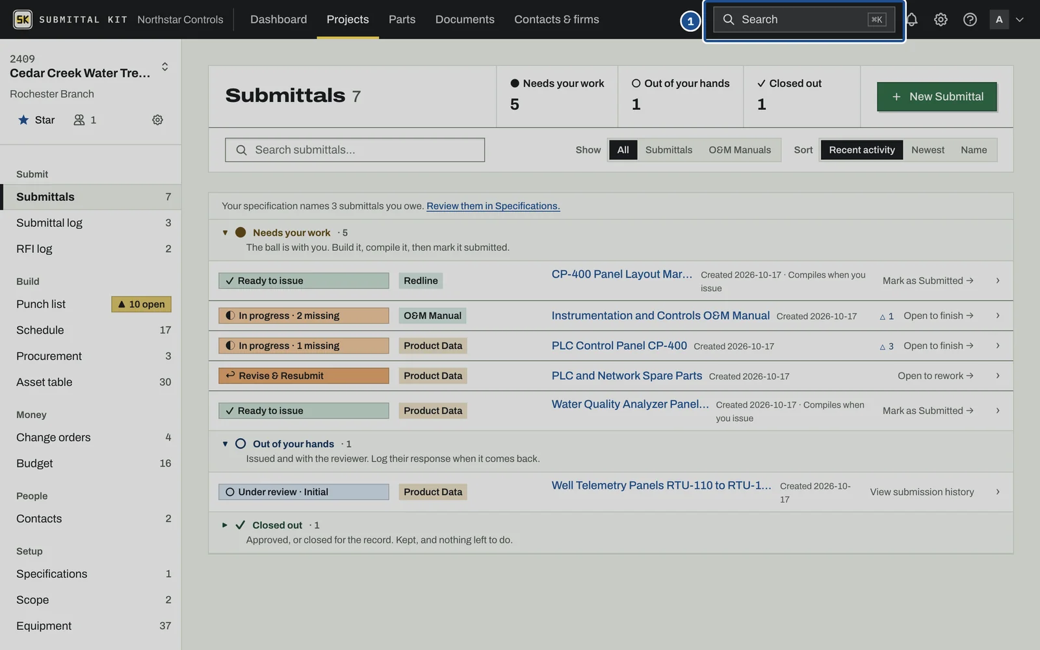
Task: Open Asset table in sidebar
Action: tap(91, 382)
